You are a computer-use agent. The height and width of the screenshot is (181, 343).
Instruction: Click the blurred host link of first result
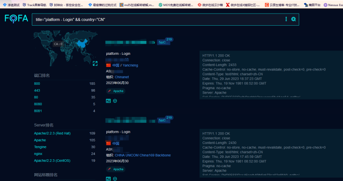coord(130,42)
